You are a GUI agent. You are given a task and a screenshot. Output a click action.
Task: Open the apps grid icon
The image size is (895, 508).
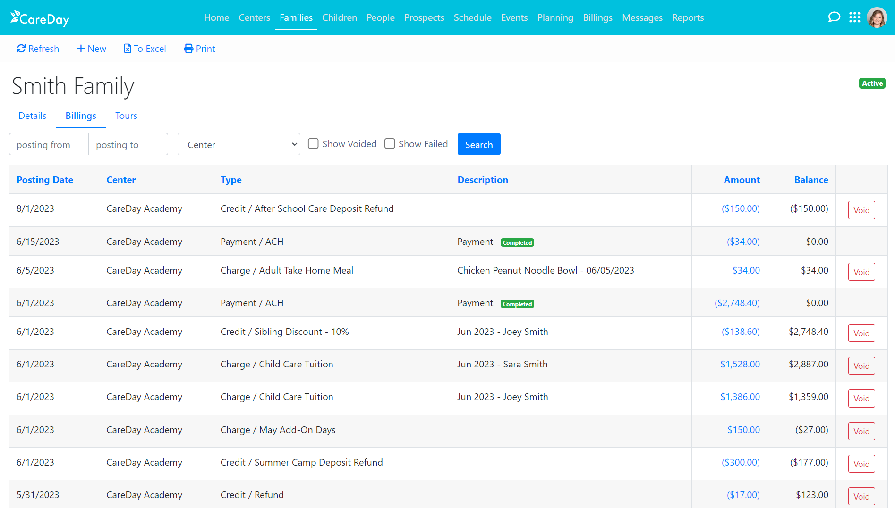pos(855,17)
